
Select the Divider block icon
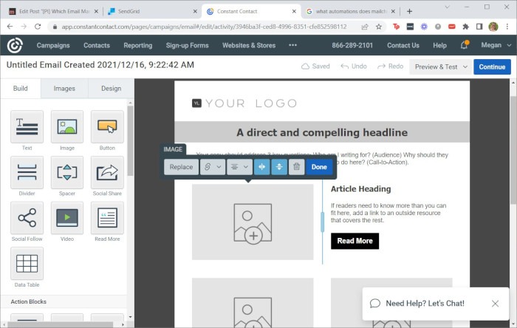(27, 172)
